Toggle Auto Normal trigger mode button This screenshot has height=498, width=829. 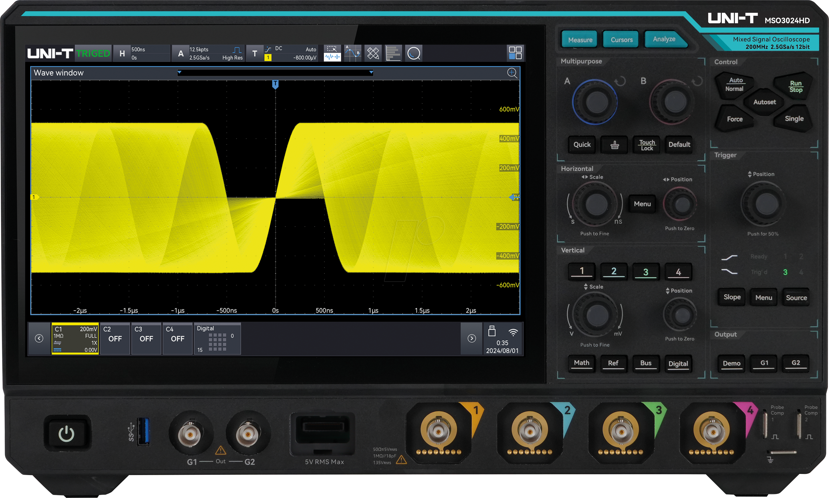(x=734, y=85)
